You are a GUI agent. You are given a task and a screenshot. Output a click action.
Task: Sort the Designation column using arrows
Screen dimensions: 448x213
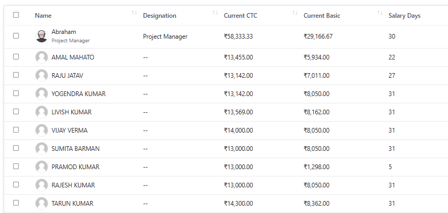click(x=215, y=13)
